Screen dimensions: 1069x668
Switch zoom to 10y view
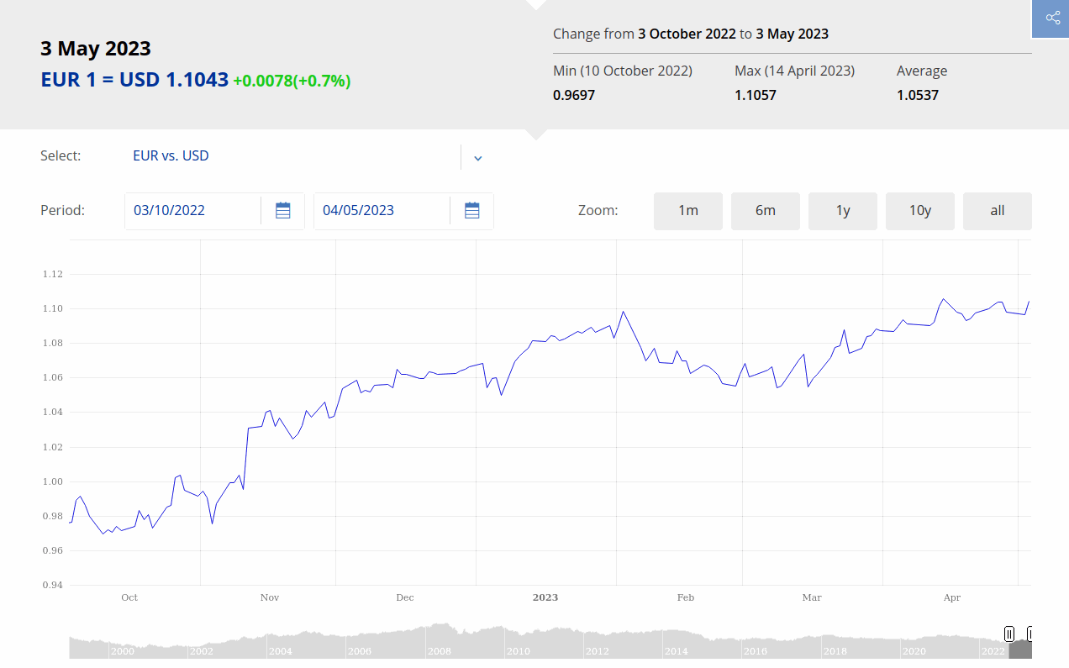coord(919,211)
